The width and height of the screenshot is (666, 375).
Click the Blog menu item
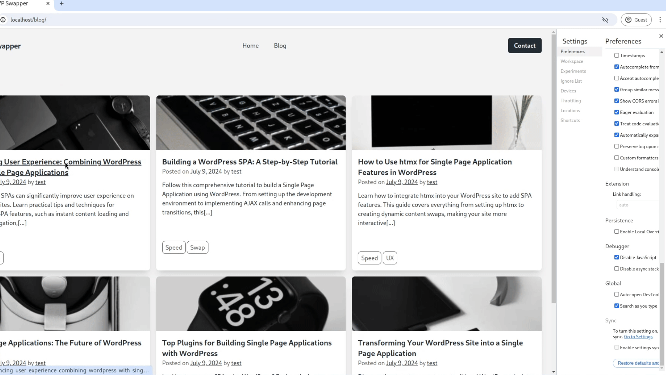click(280, 45)
